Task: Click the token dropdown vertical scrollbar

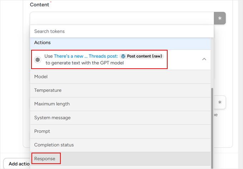Action: [x=213, y=125]
